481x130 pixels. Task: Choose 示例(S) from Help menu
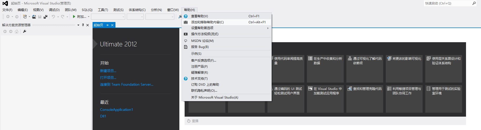(226, 54)
